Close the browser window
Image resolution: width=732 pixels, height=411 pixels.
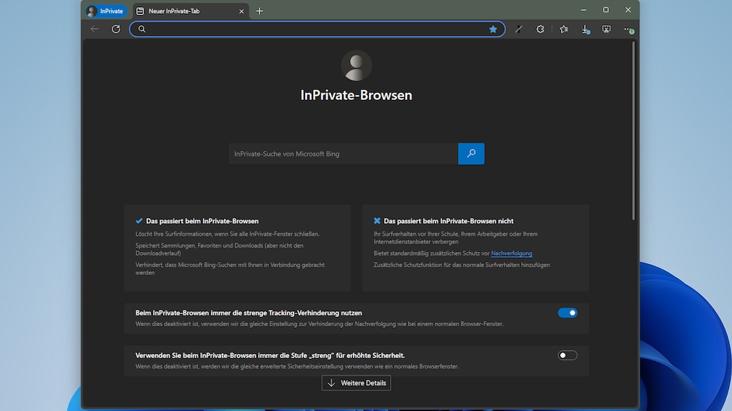coord(628,10)
